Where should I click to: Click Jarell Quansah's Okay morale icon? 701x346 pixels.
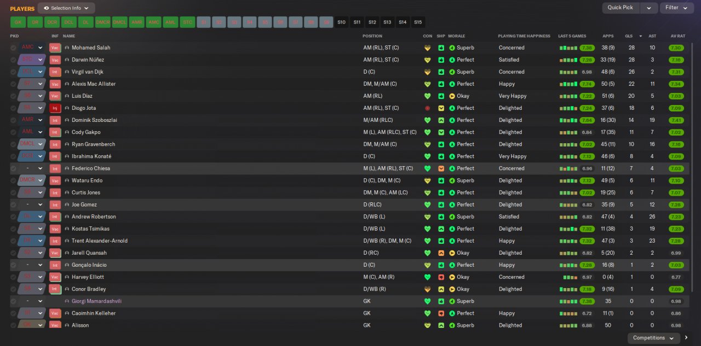[x=452, y=253]
